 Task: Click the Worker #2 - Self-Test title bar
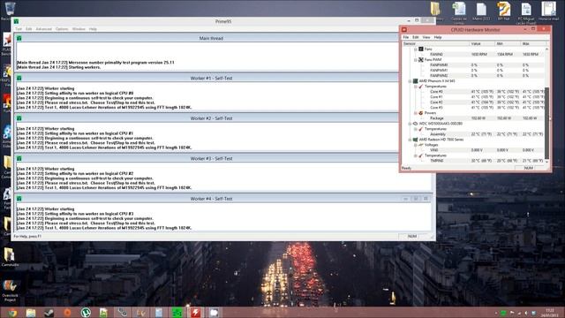211,118
